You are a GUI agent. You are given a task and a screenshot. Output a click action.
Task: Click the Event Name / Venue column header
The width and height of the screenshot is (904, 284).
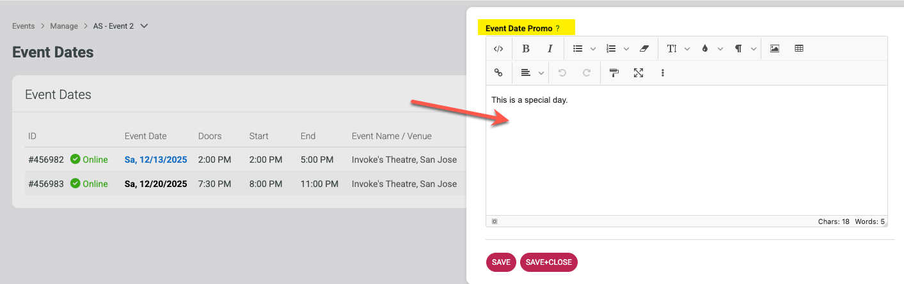tap(392, 136)
